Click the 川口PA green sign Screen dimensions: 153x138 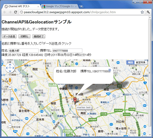[126, 114]
